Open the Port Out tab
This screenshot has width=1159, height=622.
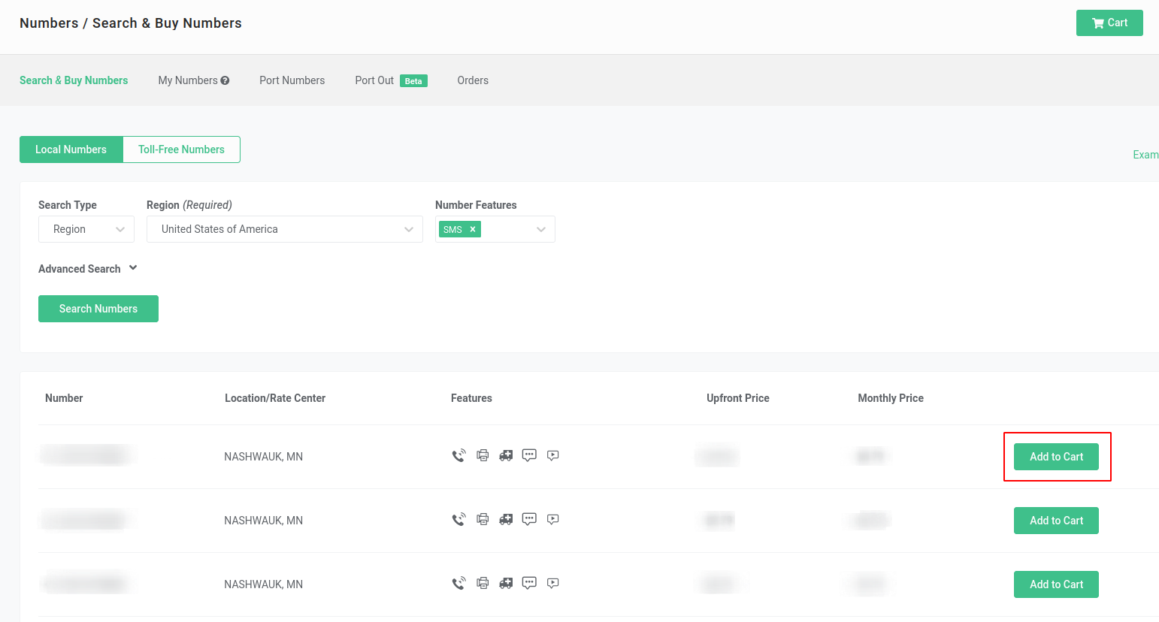(374, 80)
